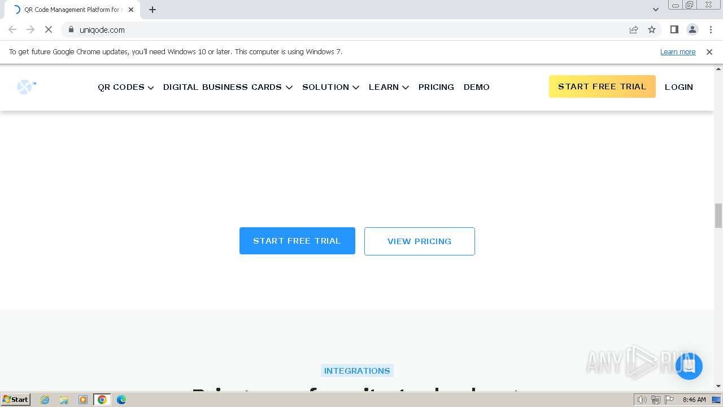Open the Chrome profile avatar menu
The image size is (723, 407).
click(692, 29)
